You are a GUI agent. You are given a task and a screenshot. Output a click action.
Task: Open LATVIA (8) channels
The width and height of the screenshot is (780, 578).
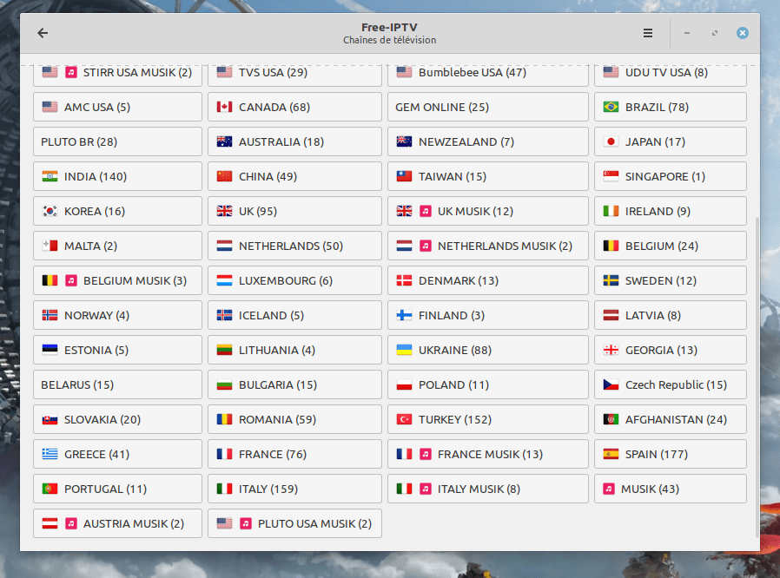click(670, 315)
